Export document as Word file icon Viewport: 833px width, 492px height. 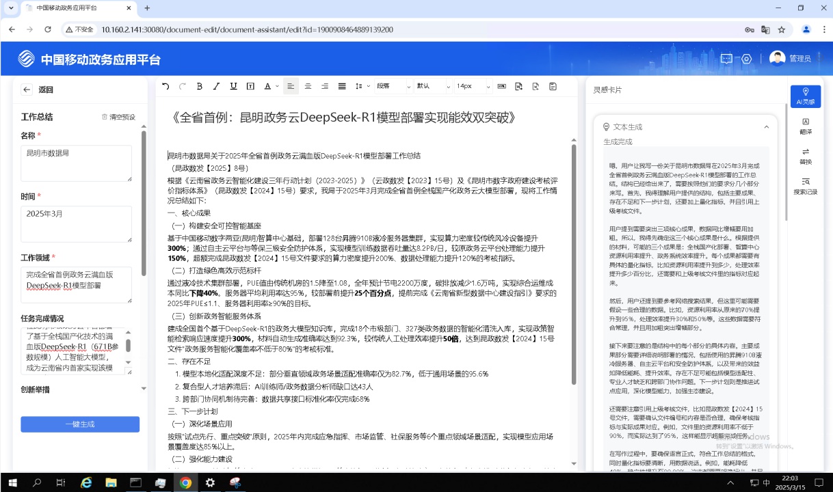518,86
